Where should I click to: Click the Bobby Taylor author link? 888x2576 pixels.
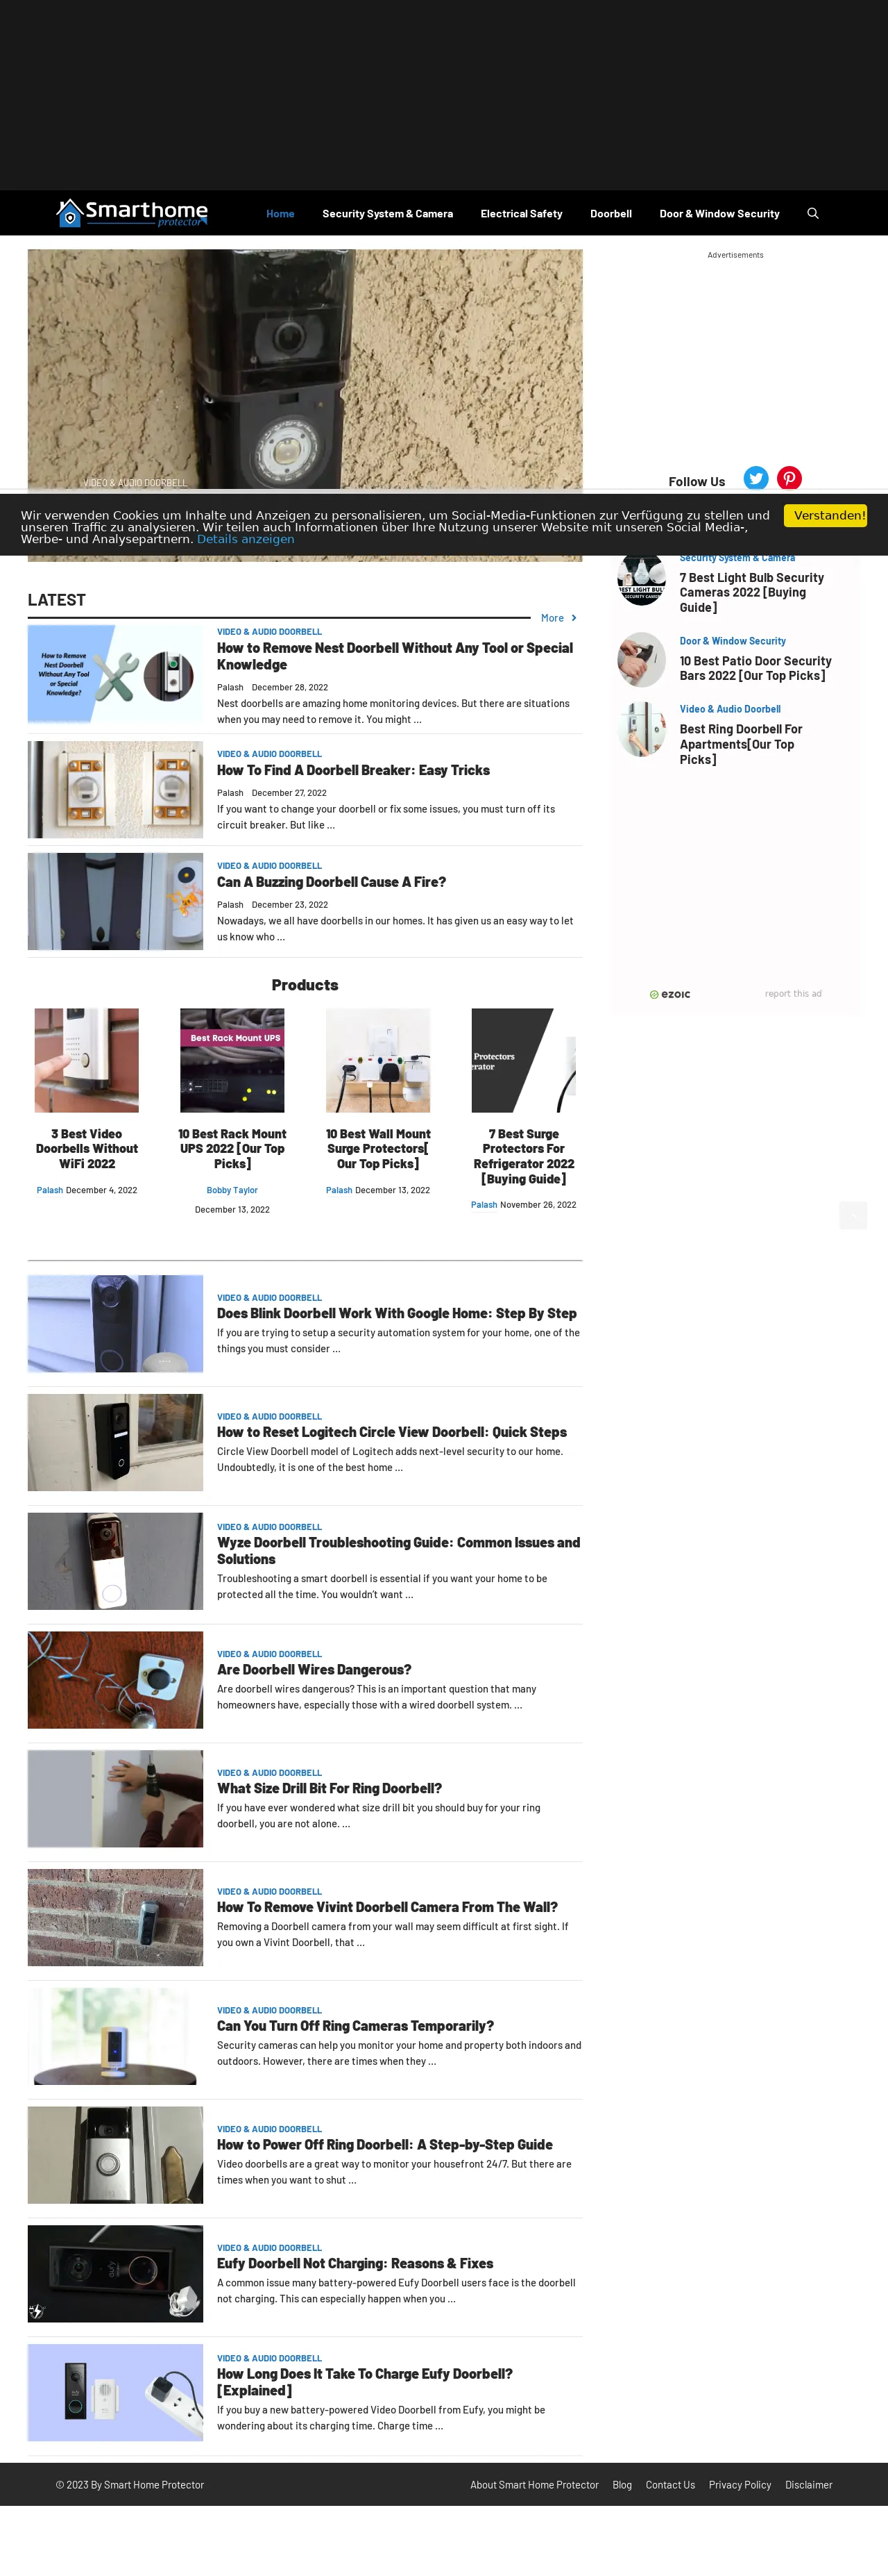pos(232,1190)
